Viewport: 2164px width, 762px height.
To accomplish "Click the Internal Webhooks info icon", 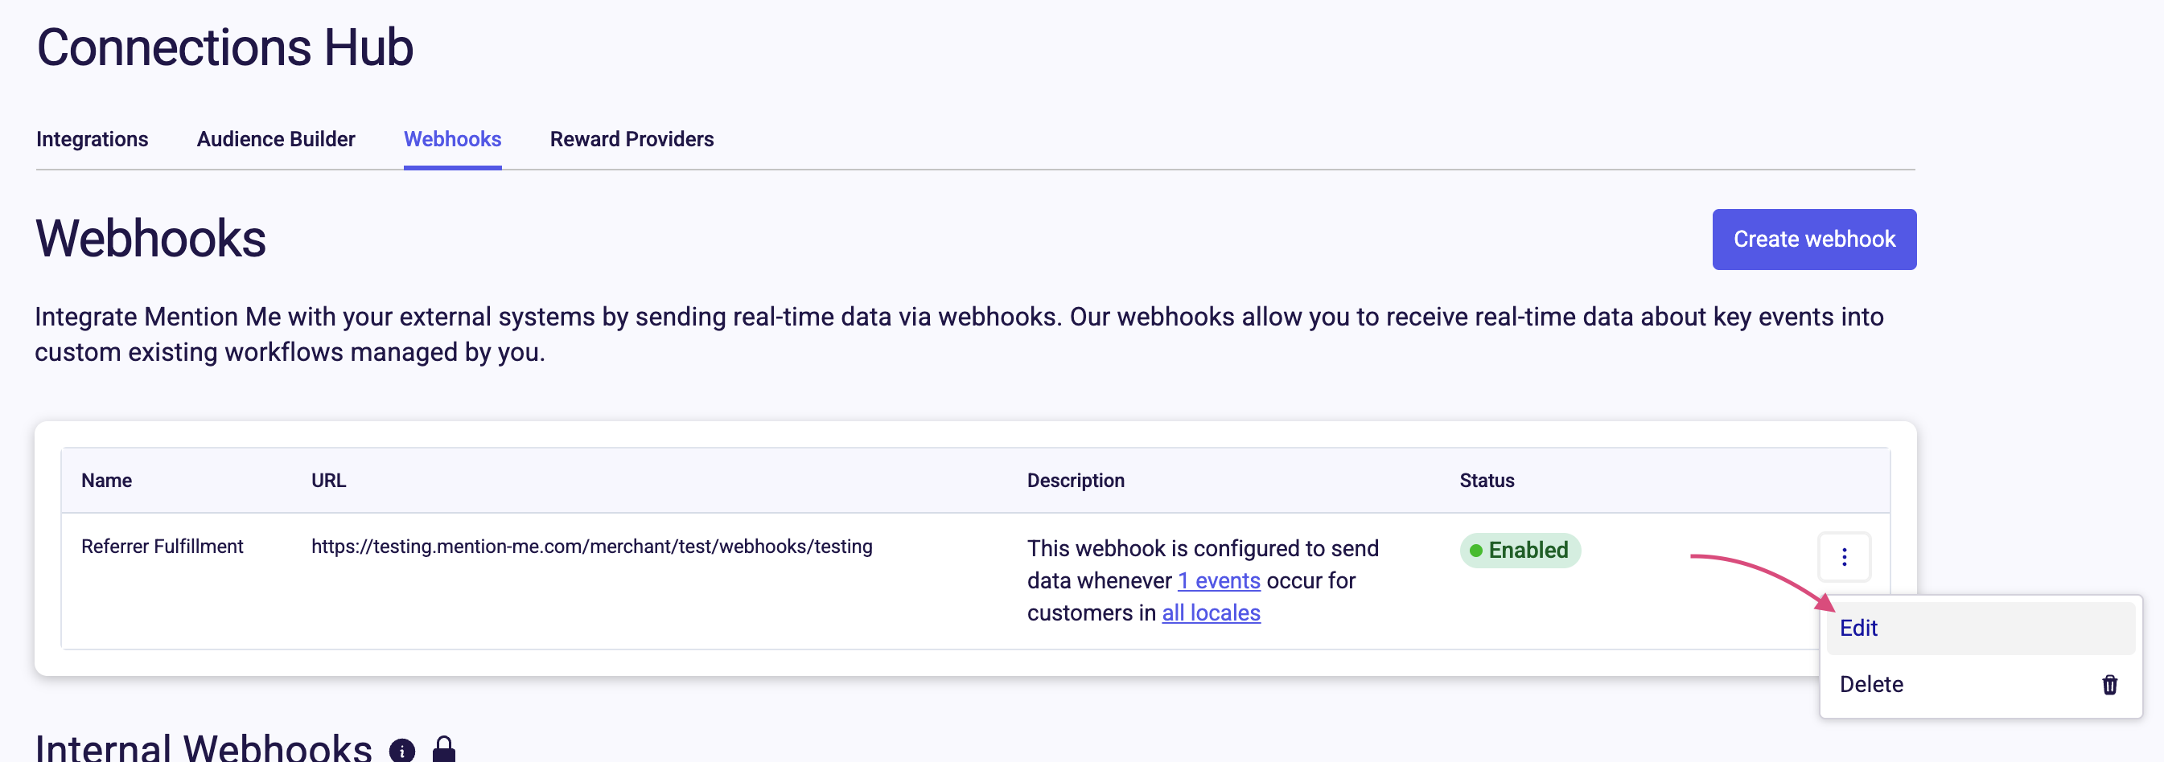I will [401, 749].
